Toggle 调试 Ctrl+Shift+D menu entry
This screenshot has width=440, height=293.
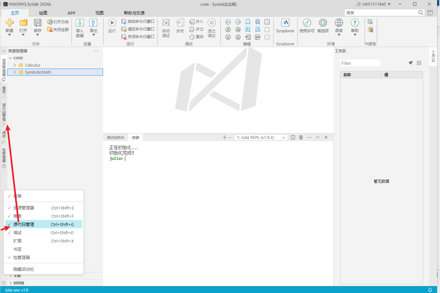(44, 233)
